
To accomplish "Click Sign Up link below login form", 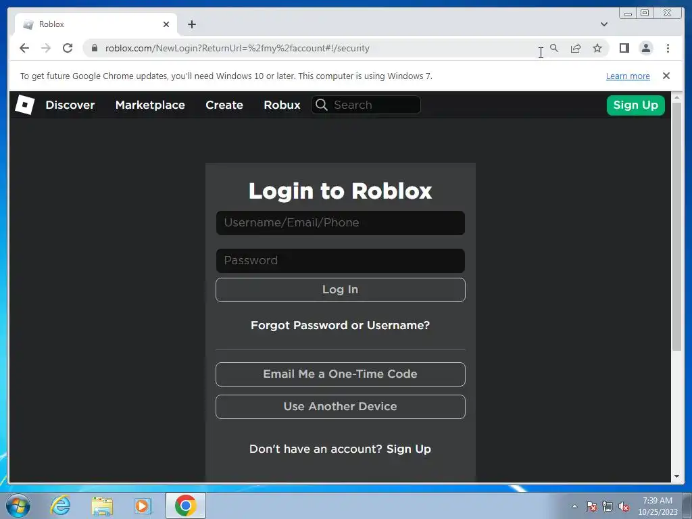I will coord(409,449).
